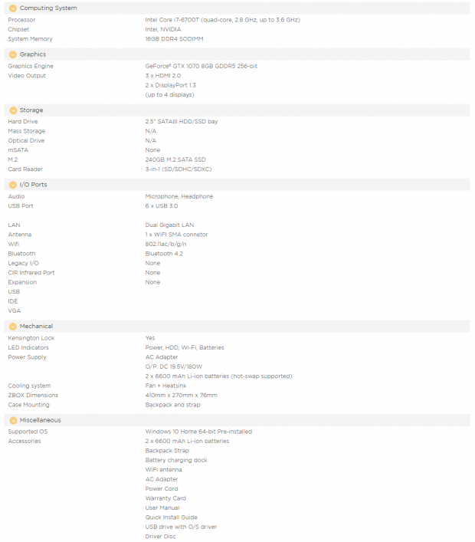Click the Graphics section orange chevron icon
The width and height of the screenshot is (475, 542).
coord(13,54)
